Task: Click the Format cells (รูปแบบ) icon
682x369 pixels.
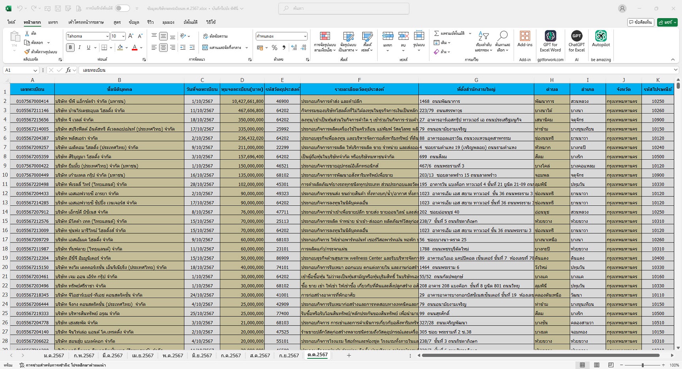Action: point(419,35)
